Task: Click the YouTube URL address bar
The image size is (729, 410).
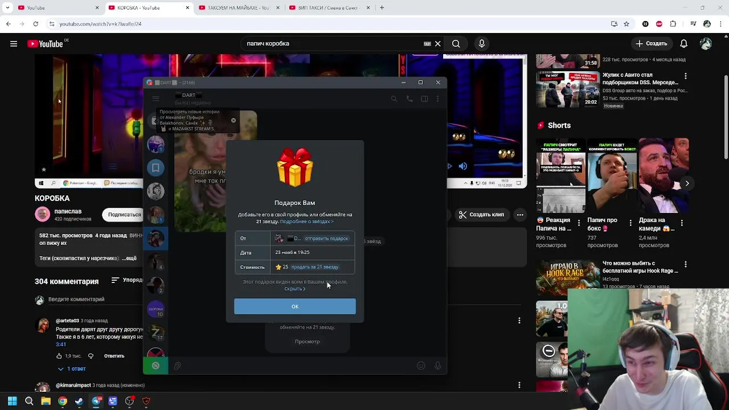Action: click(x=325, y=24)
